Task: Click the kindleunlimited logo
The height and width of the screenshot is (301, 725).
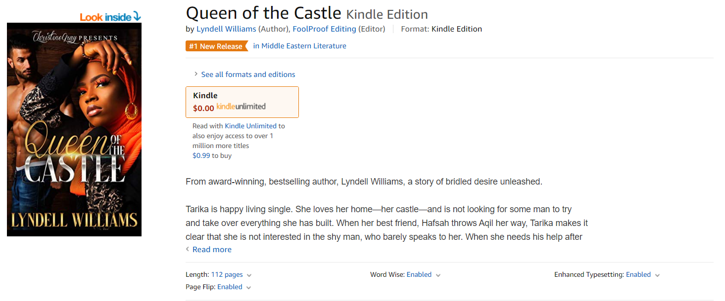Action: point(241,107)
